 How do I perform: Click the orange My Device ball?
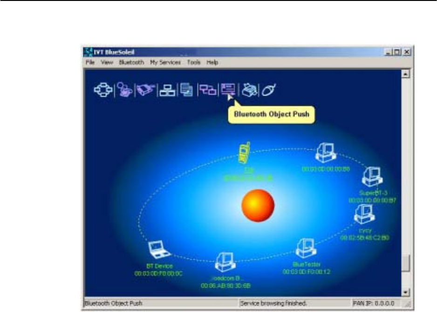(258, 206)
